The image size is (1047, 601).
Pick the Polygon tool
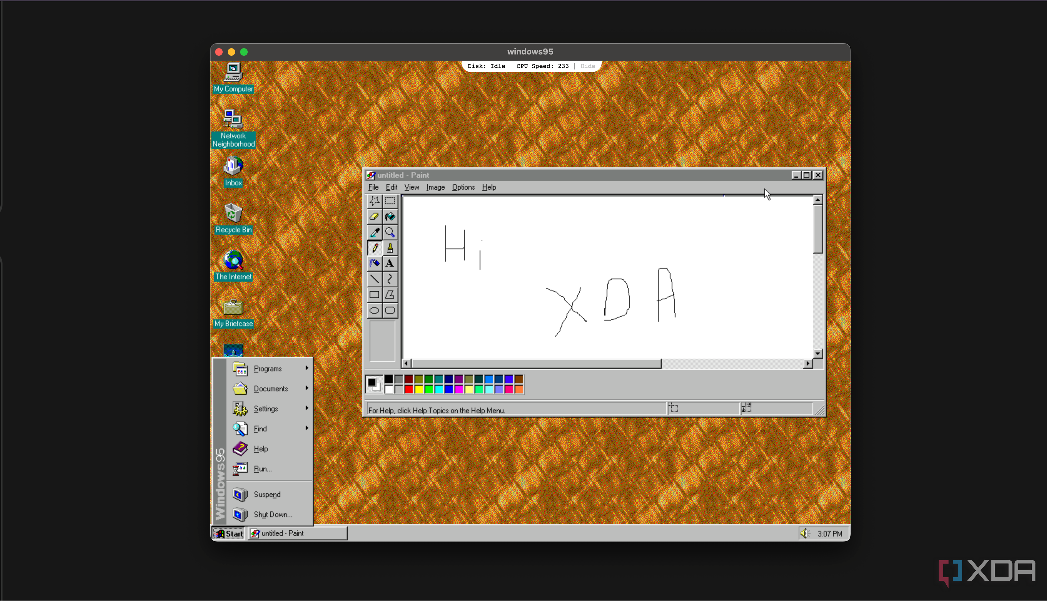(390, 295)
